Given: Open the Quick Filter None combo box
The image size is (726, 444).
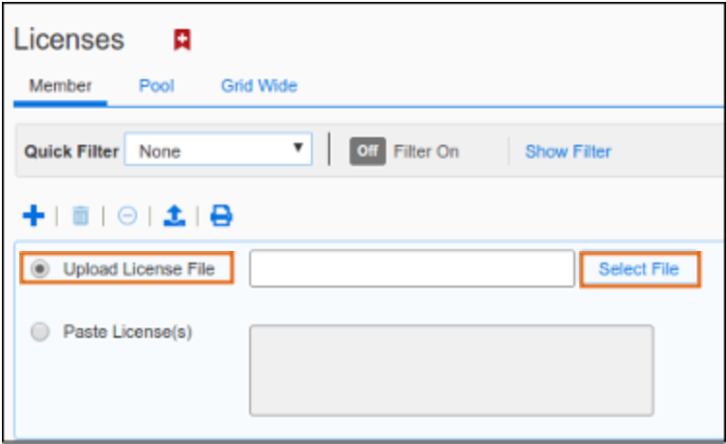Looking at the screenshot, I should (x=218, y=150).
